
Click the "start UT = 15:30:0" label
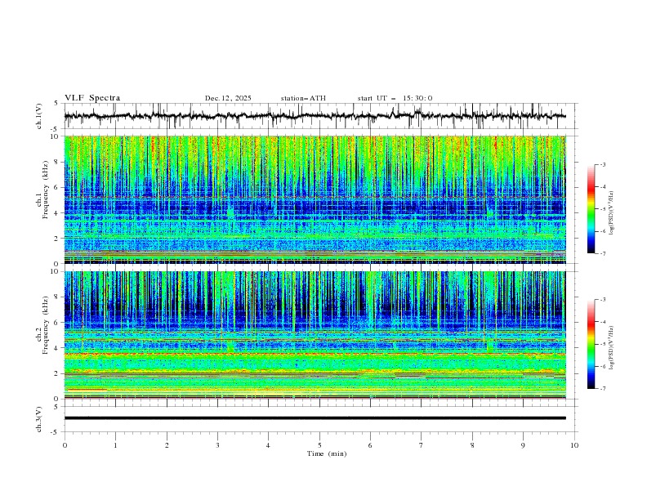[x=395, y=98]
